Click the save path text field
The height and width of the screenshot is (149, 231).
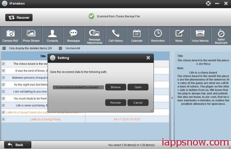click(78, 87)
